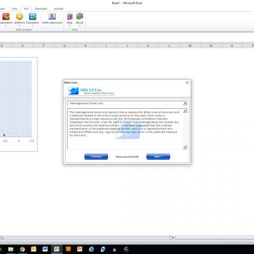Open Outlook from the taskbar
Viewport: 254px width, 254px height.
click(x=34, y=249)
